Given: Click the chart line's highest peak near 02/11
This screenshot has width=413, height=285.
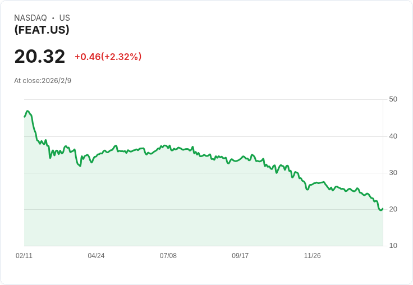Looking at the screenshot, I should (x=27, y=111).
